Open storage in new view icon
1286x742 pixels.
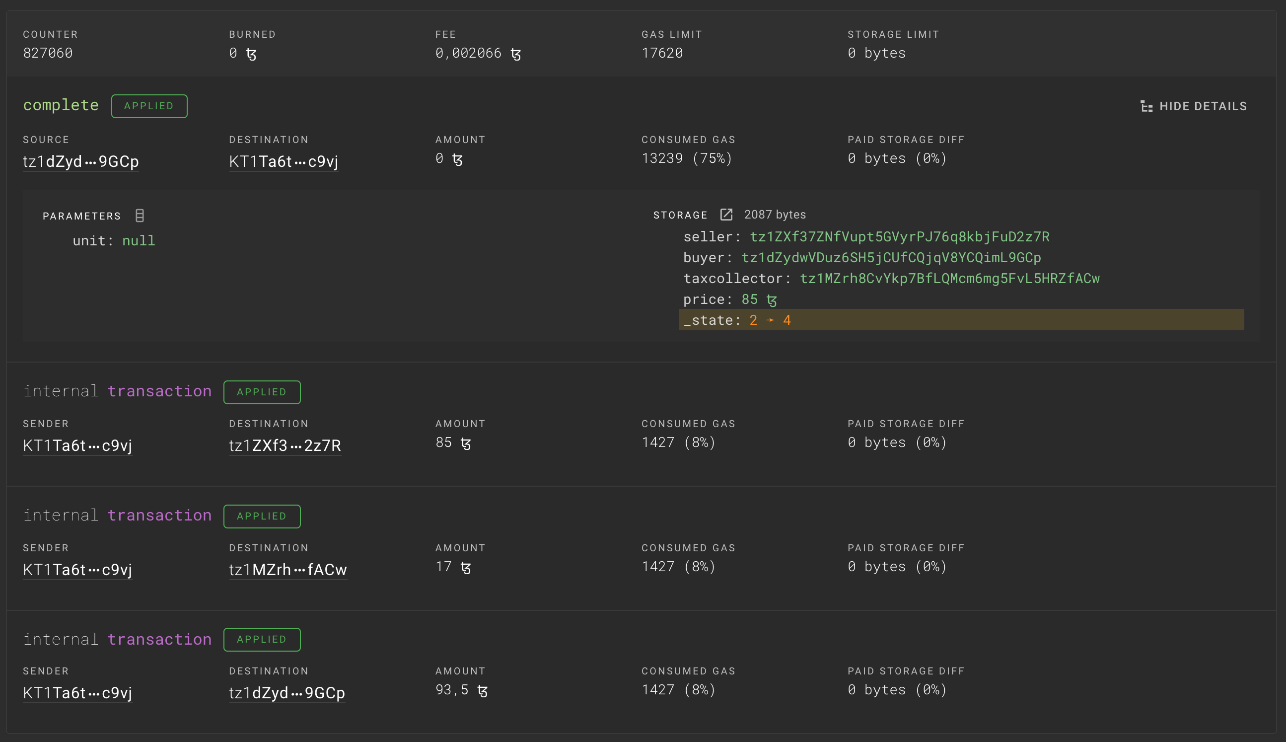pos(726,215)
